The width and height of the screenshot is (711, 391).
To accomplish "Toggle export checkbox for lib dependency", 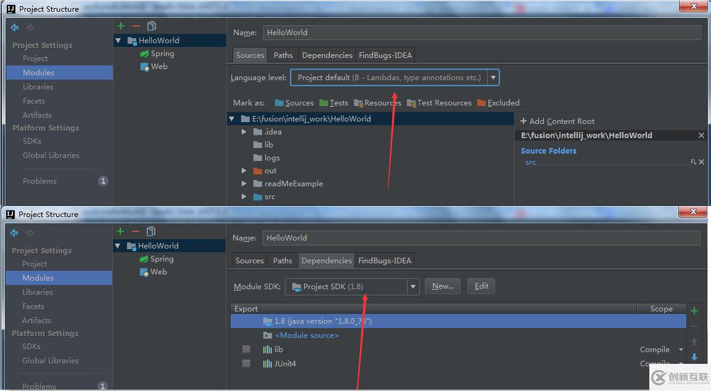I will [246, 349].
